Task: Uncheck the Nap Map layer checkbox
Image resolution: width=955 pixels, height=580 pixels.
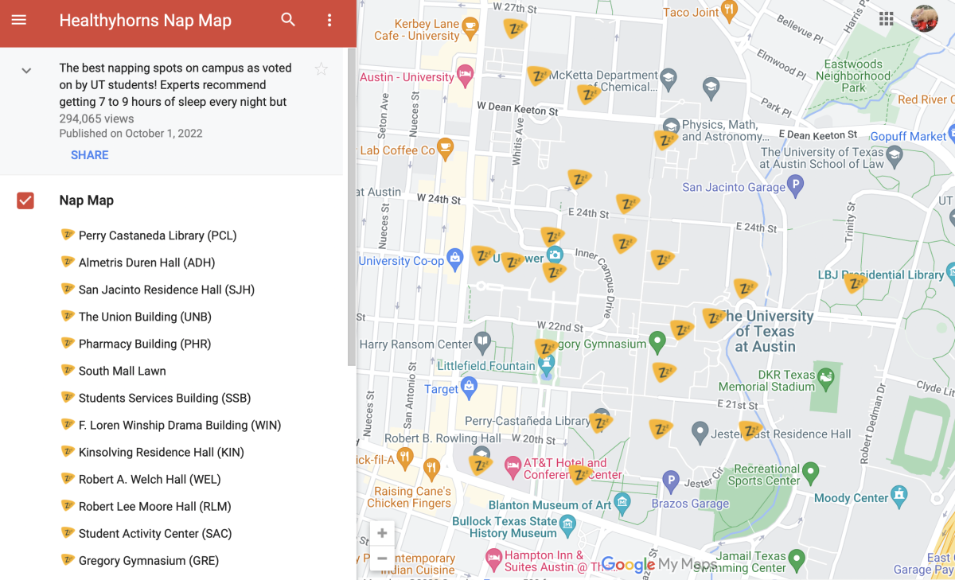Action: [25, 200]
